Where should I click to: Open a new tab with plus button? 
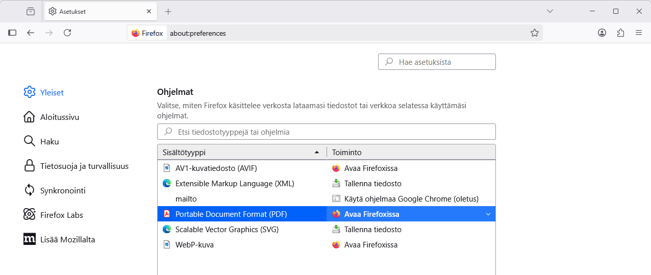click(168, 11)
